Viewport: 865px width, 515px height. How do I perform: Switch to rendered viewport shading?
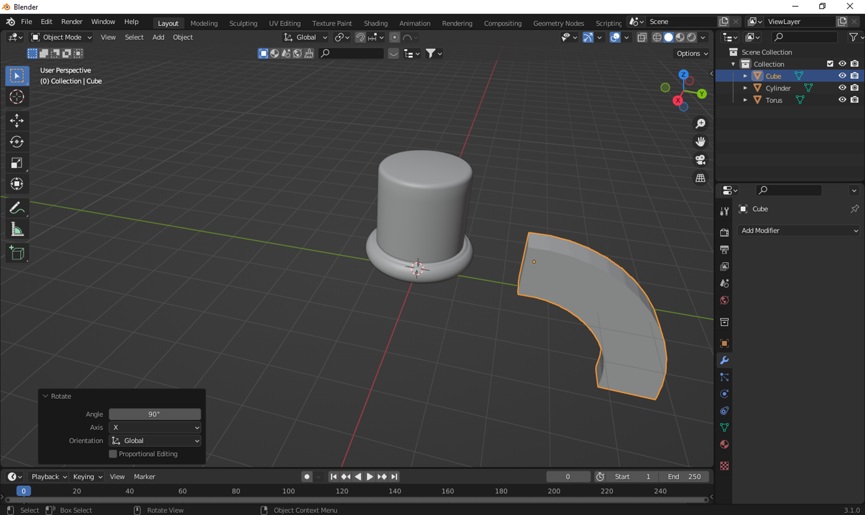coord(692,37)
